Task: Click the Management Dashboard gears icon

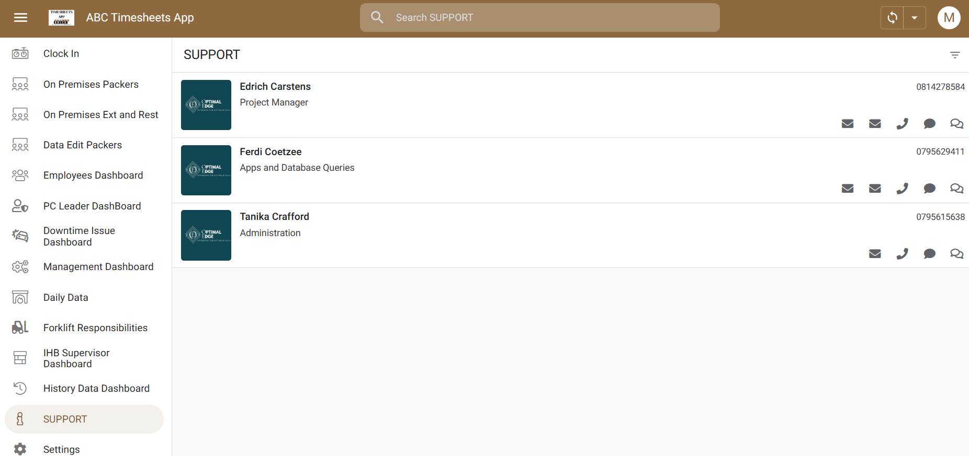Action: [20, 267]
